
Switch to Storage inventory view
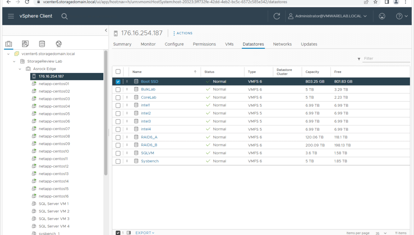[42, 44]
